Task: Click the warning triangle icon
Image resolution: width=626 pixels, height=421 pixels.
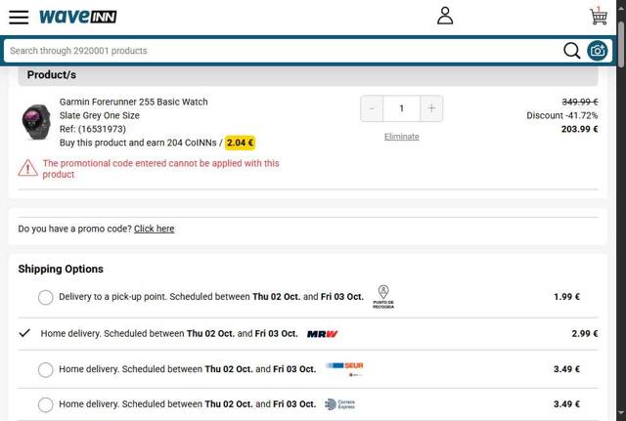Action: [27, 168]
